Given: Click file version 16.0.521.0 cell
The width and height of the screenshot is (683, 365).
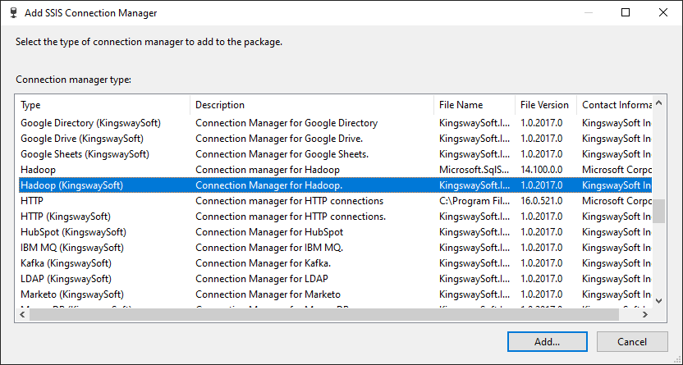Looking at the screenshot, I should point(542,201).
